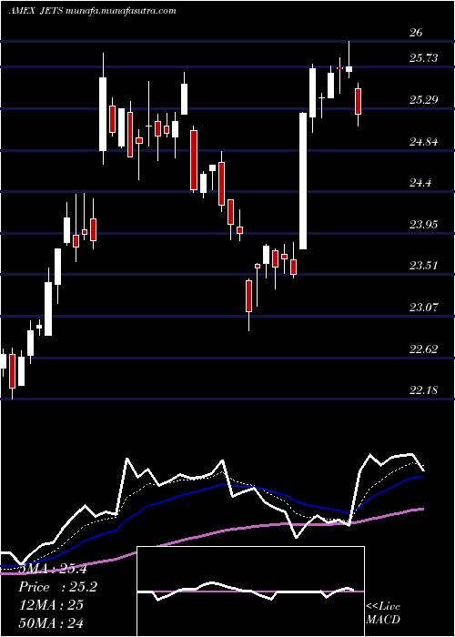Screen dimensions: 455x637
Task: Click the 24.4 price axis label
Action: pos(420,183)
